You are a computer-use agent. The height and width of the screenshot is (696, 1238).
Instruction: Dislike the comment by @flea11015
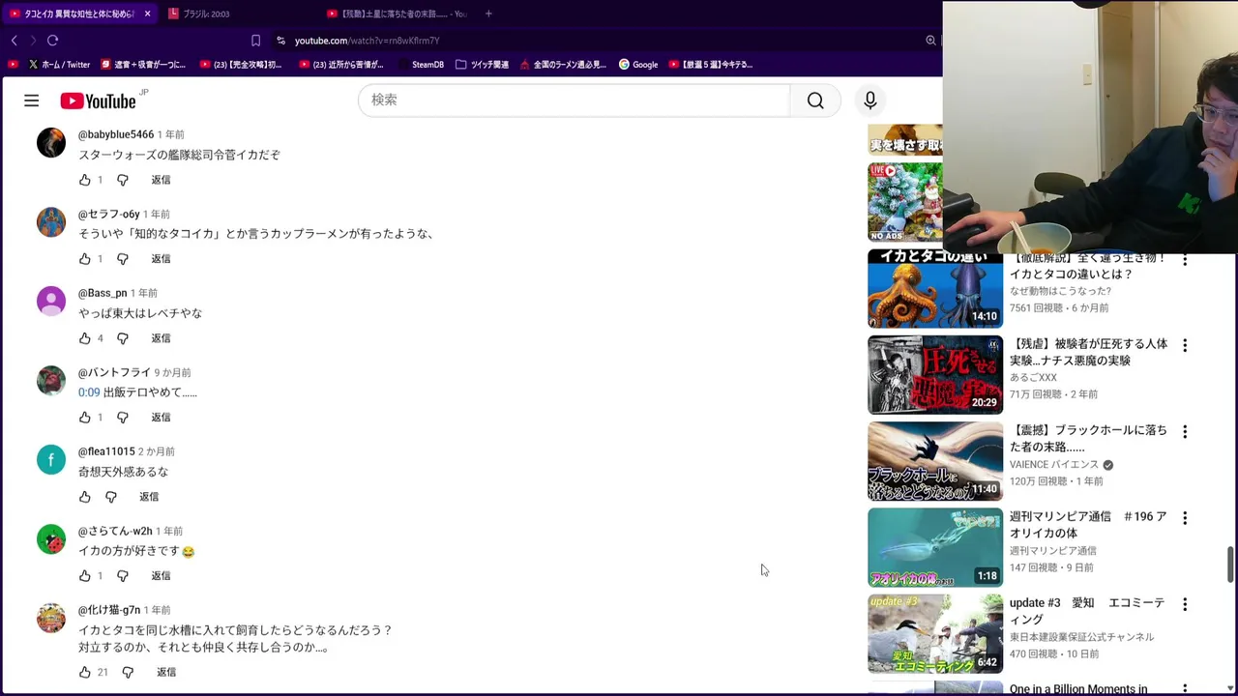[x=111, y=497]
